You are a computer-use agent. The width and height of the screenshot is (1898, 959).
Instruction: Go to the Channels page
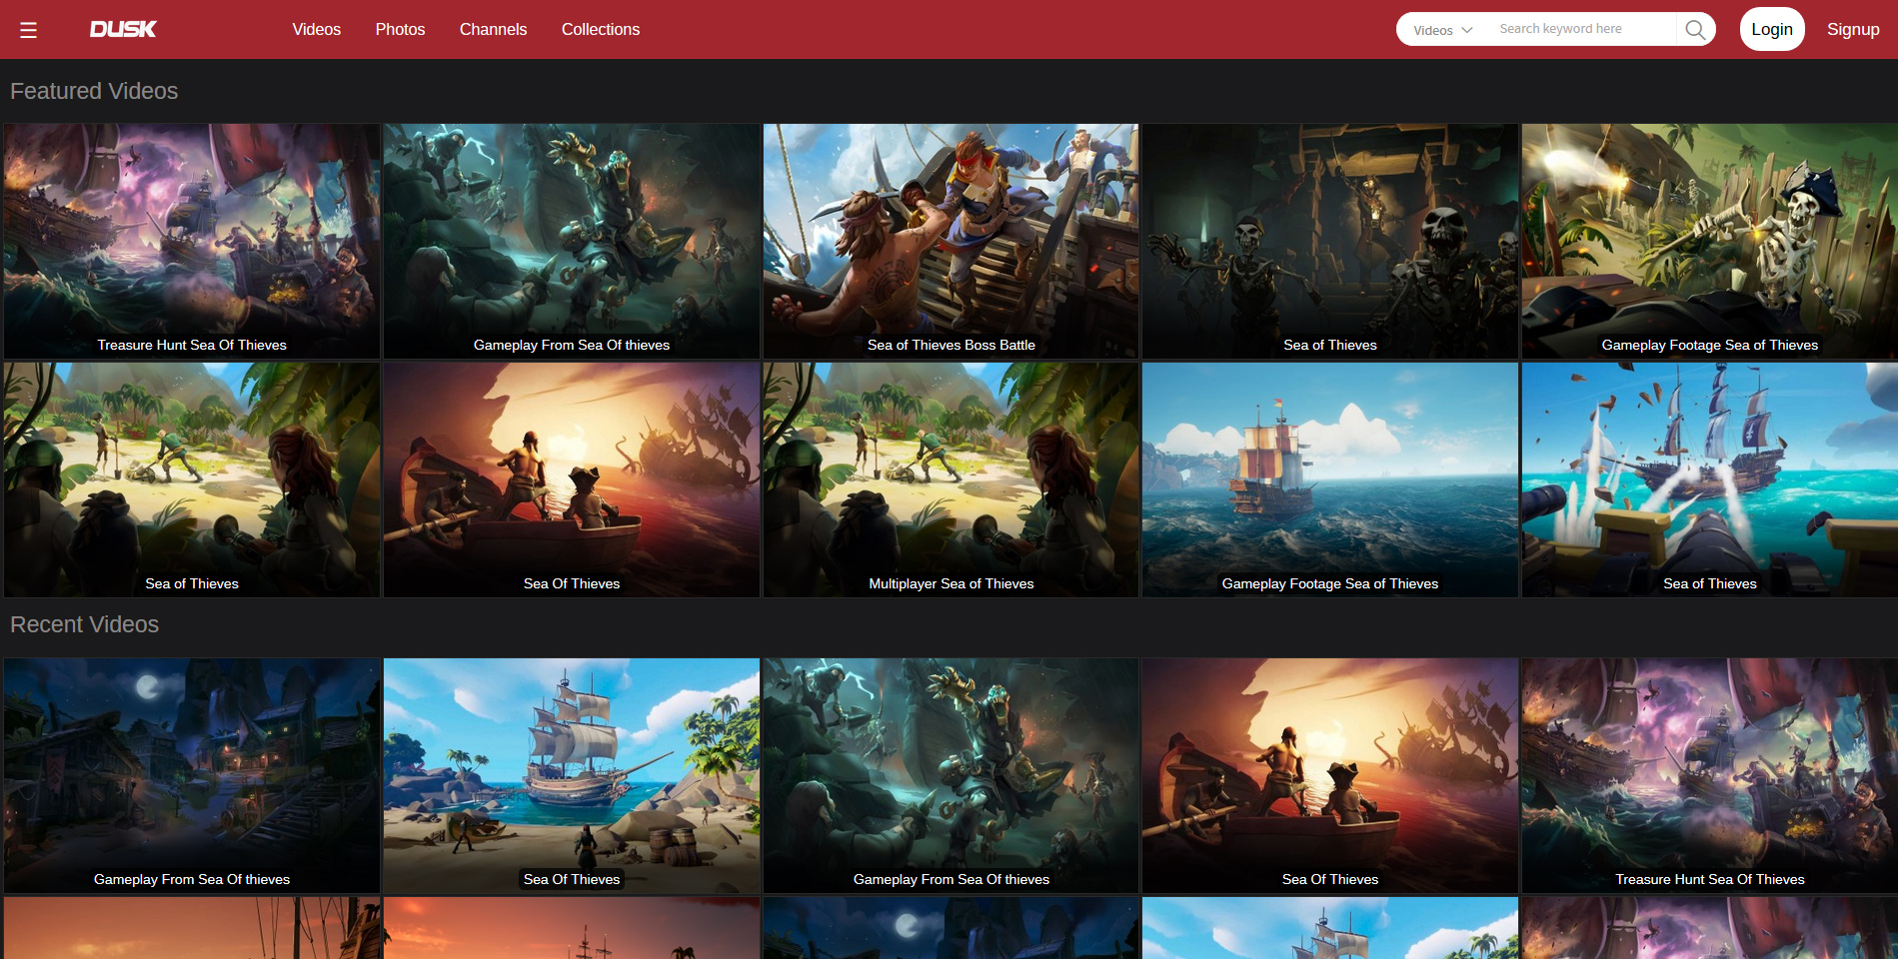(x=493, y=29)
